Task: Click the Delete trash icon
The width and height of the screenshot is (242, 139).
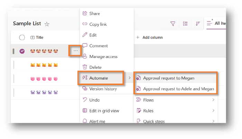Action: click(85, 67)
